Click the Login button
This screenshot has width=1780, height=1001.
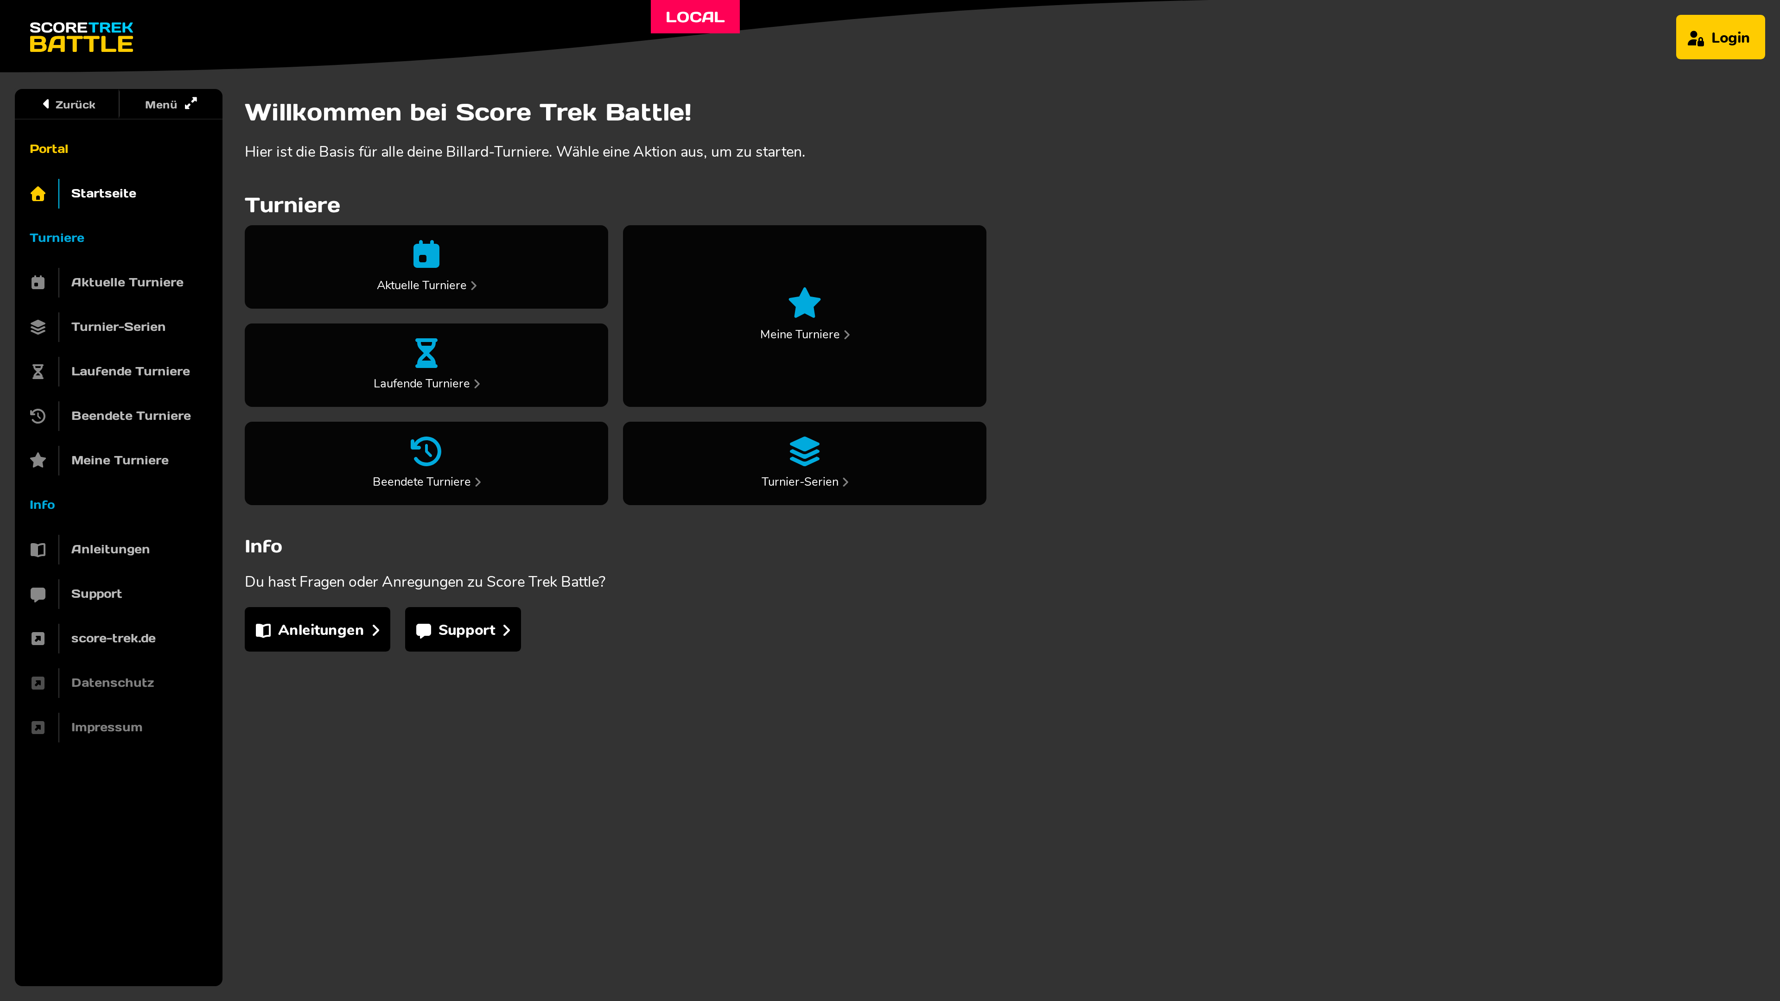click(1720, 37)
